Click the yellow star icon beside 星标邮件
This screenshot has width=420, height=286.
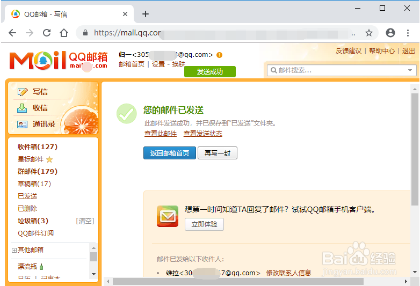pos(49,160)
